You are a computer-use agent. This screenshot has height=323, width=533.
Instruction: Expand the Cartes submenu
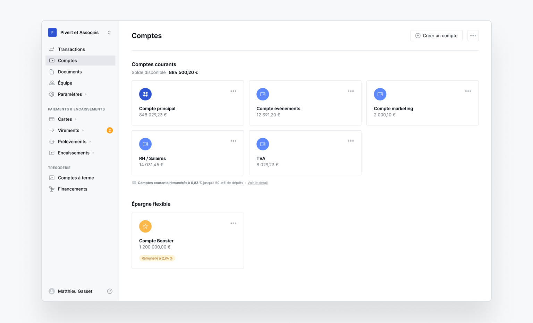click(x=77, y=119)
